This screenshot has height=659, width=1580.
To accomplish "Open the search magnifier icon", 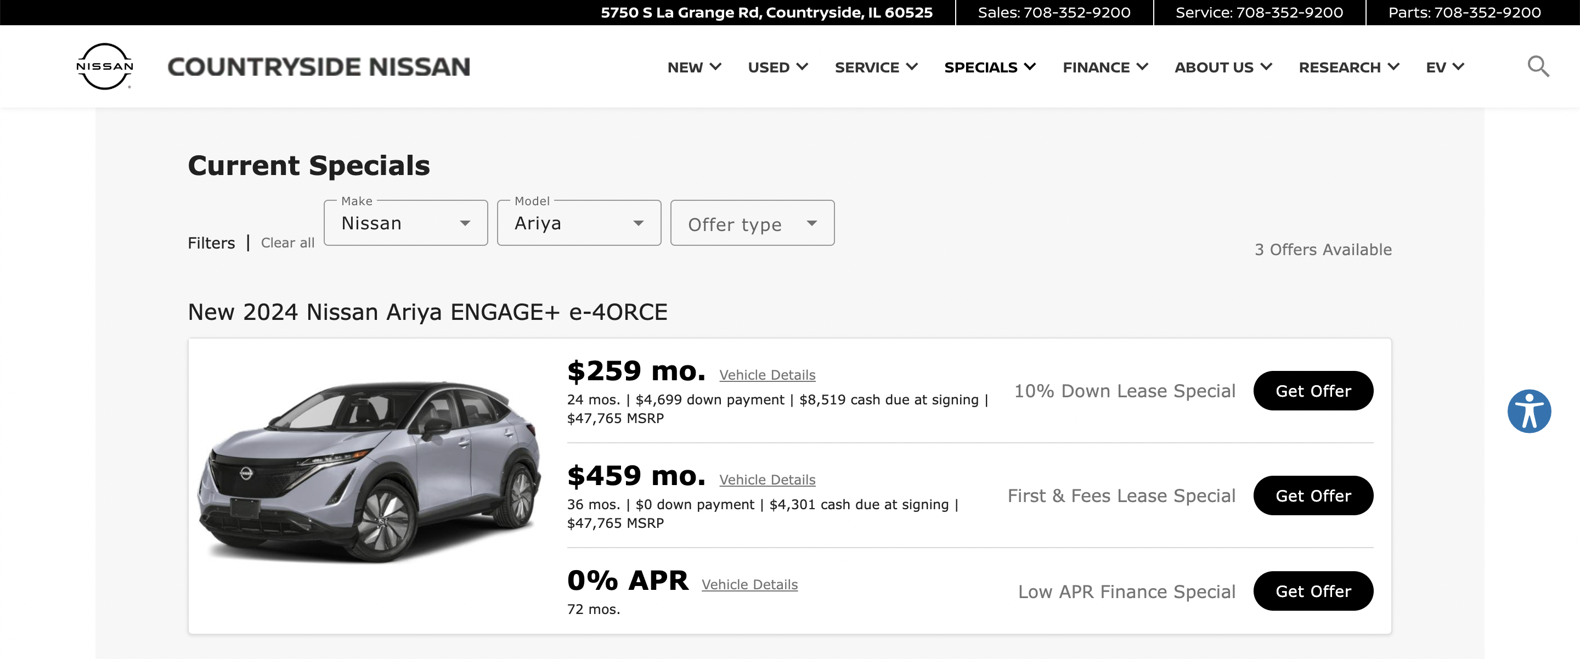I will click(1538, 66).
